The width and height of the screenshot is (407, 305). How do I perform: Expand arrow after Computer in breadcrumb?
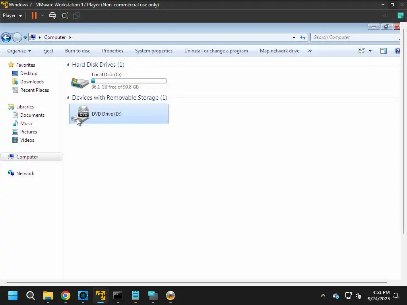(70, 37)
